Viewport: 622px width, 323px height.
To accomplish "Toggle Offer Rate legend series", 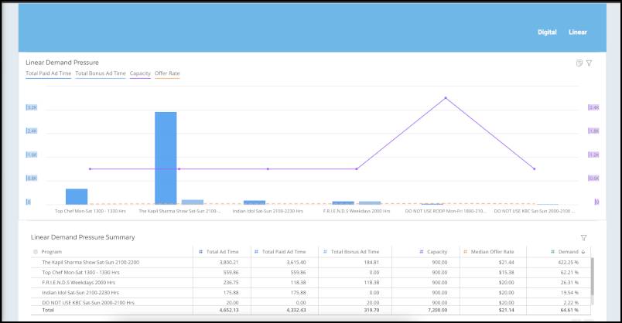I will (x=167, y=73).
